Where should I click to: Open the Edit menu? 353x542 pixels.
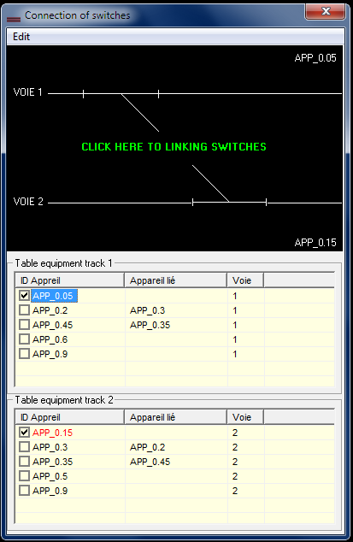pos(21,37)
